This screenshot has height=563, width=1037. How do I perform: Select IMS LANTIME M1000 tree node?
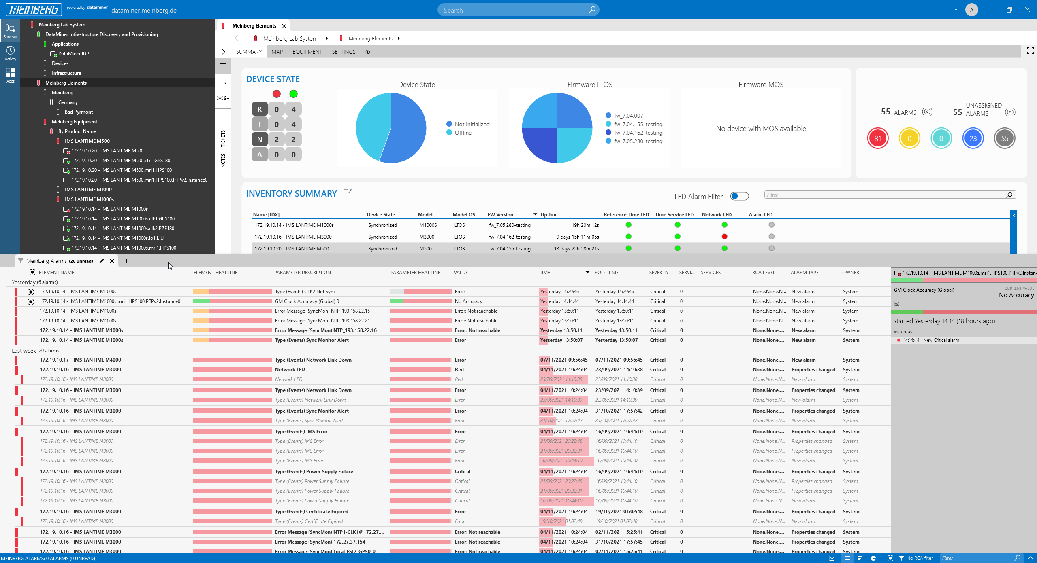point(88,189)
